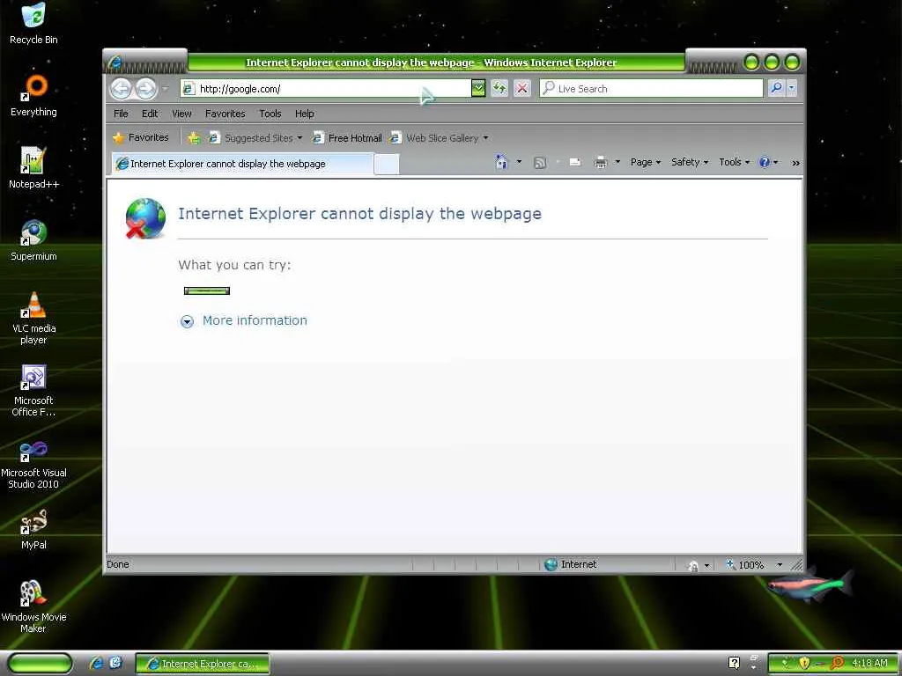Open the Tools menu in the menu bar
Image resolution: width=902 pixels, height=676 pixels.
(270, 114)
